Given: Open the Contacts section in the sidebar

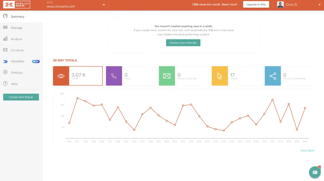Looking at the screenshot, I should (17, 50).
